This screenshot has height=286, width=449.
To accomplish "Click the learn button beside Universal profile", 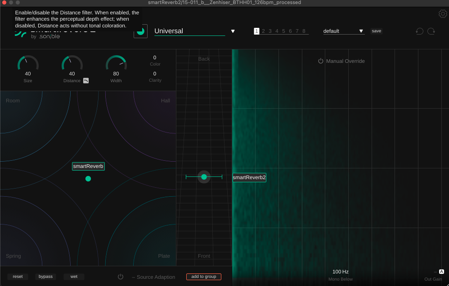I will (141, 31).
